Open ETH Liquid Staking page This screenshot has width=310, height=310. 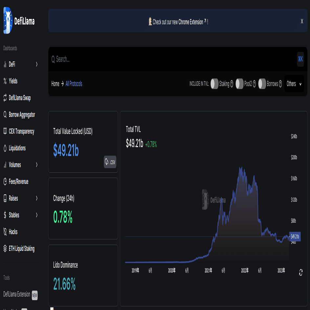(x=22, y=249)
